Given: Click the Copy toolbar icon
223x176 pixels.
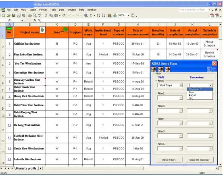Looking at the screenshot, I should coord(51,15).
